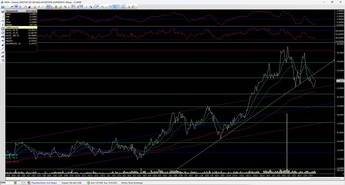Click the Save icon in the toolbar
Viewport: 345px width, 185px height.
click(x=3, y=7)
